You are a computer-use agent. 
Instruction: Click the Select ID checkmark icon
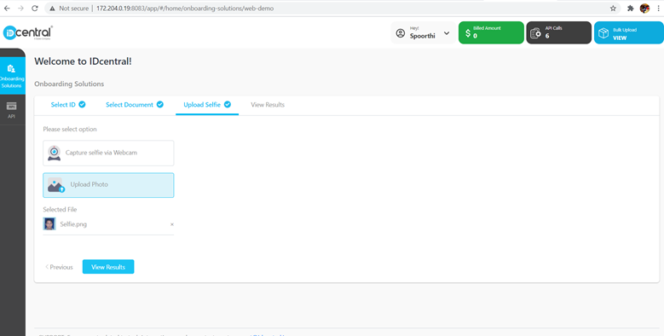point(82,104)
